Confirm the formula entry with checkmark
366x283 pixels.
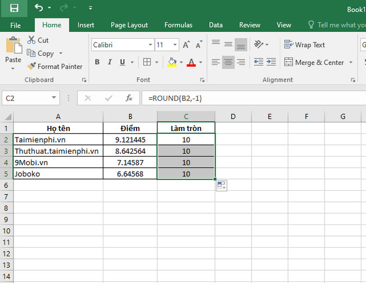108,98
